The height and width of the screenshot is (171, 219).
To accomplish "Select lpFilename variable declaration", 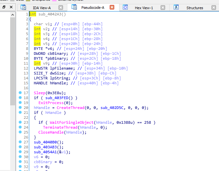I will (x=61, y=68).
